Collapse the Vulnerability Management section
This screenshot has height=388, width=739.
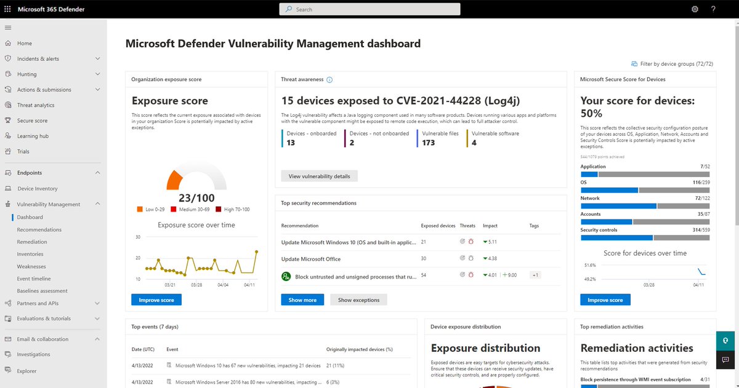pyautogui.click(x=97, y=204)
